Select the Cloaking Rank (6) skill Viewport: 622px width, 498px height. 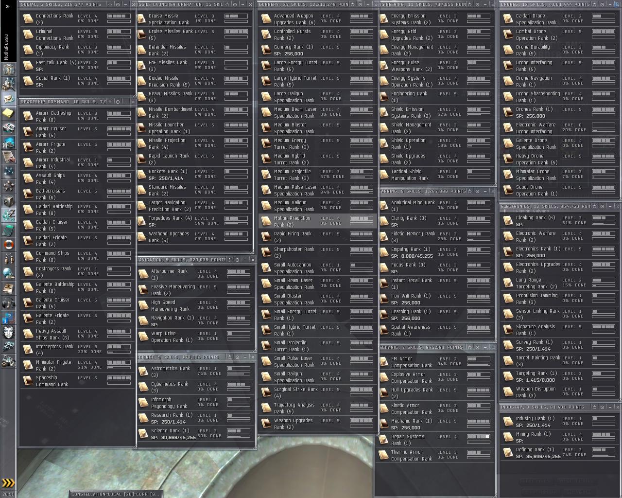(560, 221)
